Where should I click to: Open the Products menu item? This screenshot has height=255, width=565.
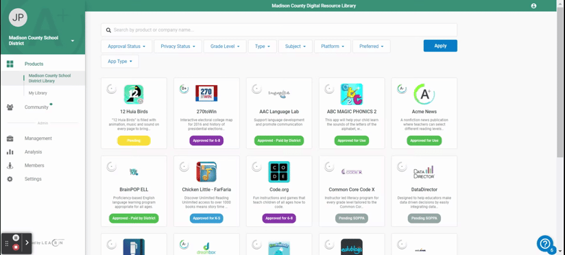pos(34,64)
